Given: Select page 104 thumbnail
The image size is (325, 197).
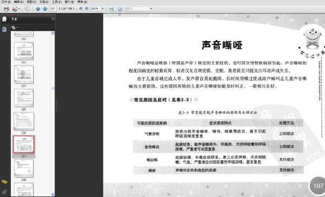Looking at the screenshot, I should 24,74.
